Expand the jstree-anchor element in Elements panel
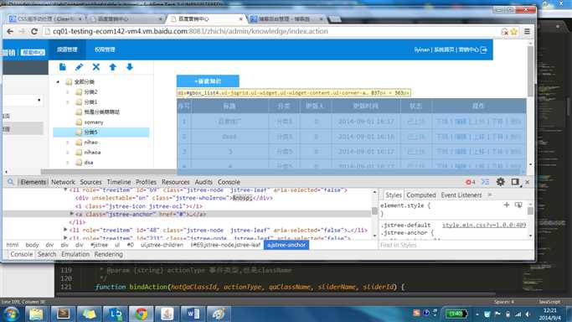 (x=71, y=214)
